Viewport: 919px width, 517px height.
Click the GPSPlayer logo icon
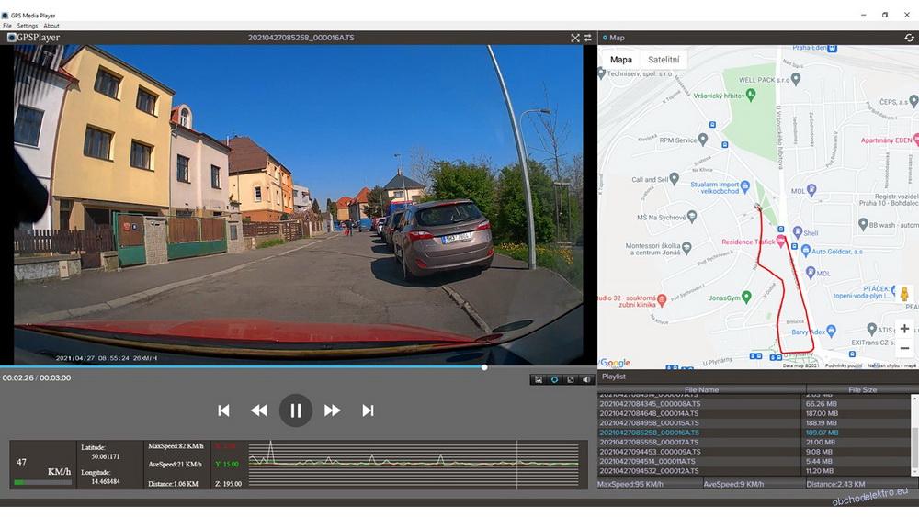(11, 38)
